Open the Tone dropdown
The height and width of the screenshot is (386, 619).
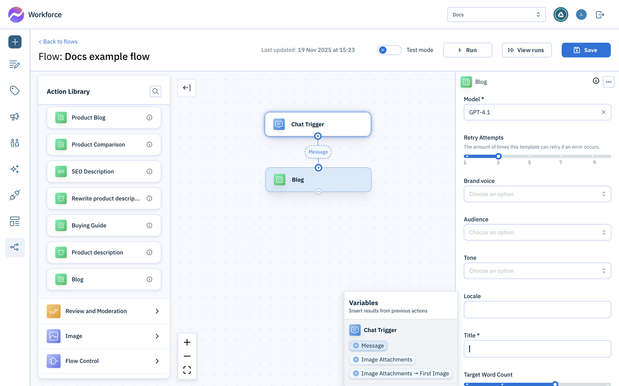pos(537,271)
